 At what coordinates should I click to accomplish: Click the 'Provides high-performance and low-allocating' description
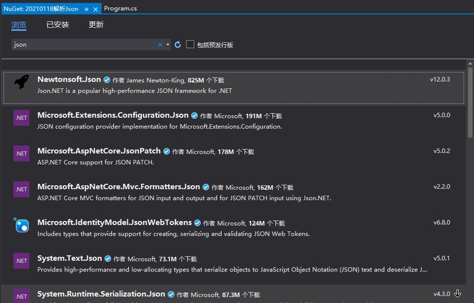click(232, 270)
